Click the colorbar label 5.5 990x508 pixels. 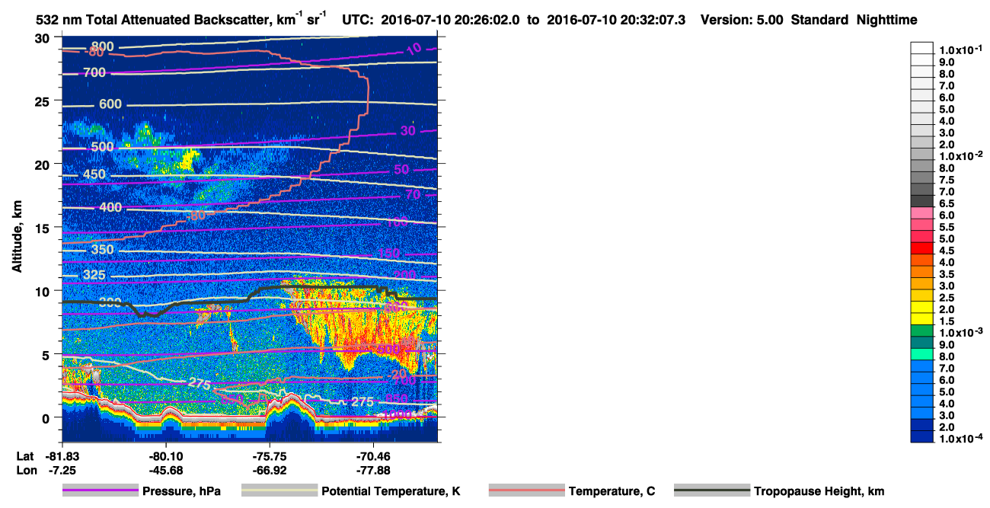(947, 227)
